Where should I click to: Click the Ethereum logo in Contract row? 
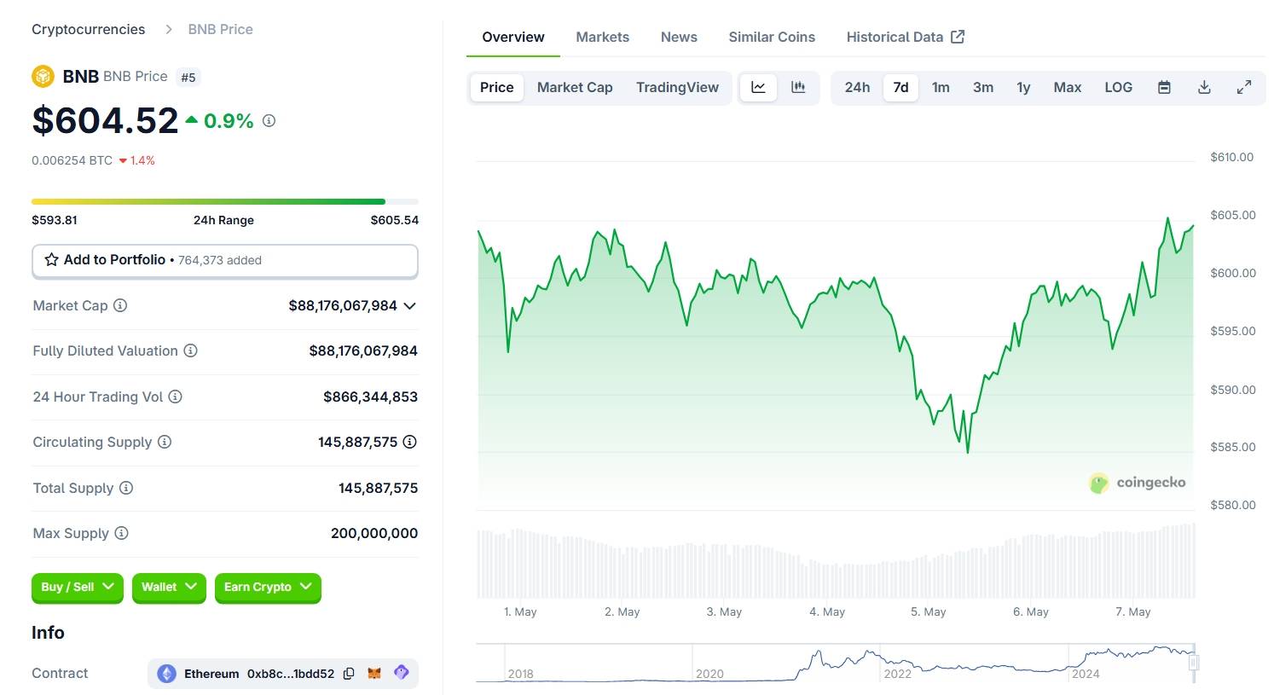[167, 674]
